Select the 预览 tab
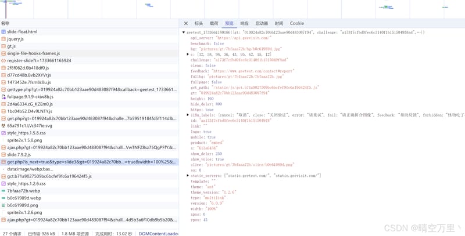465x236 pixels. (x=229, y=23)
